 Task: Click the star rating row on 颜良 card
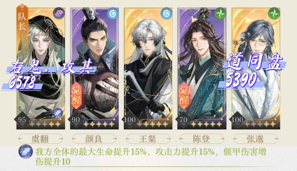(x=99, y=124)
